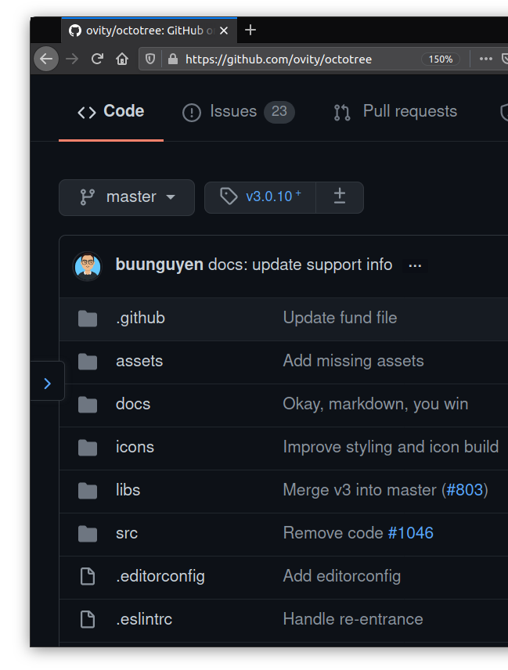508x670 pixels.
Task: Click the pull request icon
Action: click(x=342, y=113)
